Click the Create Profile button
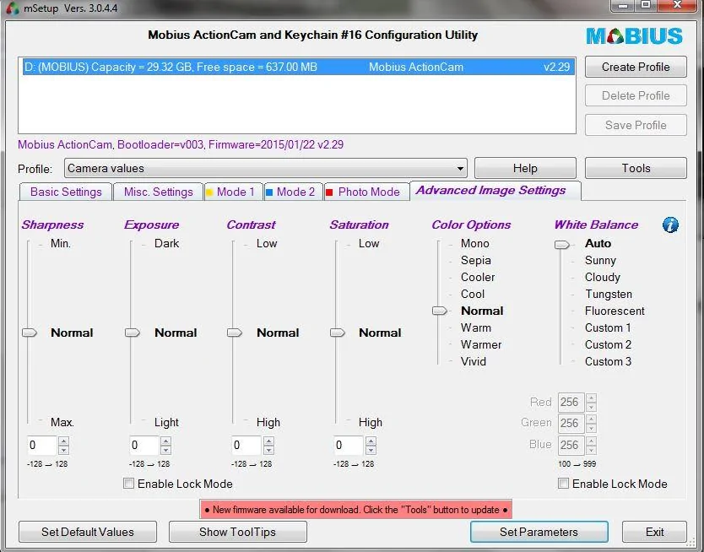Image resolution: width=704 pixels, height=552 pixels. (x=636, y=67)
